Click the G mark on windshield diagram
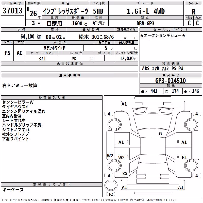The image size is (203, 203). tap(160, 134)
